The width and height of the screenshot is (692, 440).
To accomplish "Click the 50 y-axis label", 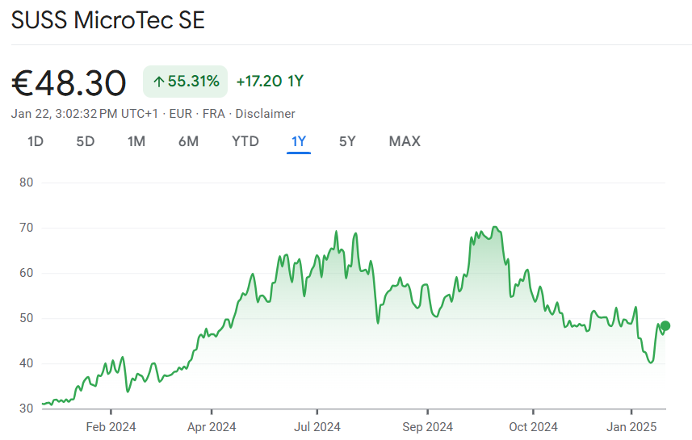I will click(27, 318).
